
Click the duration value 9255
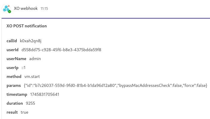30,103
